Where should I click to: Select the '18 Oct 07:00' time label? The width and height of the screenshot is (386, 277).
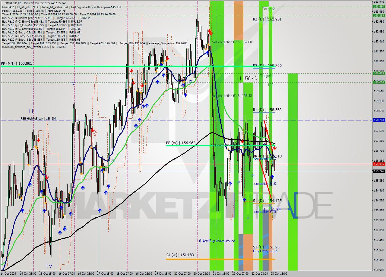[x=125, y=274]
